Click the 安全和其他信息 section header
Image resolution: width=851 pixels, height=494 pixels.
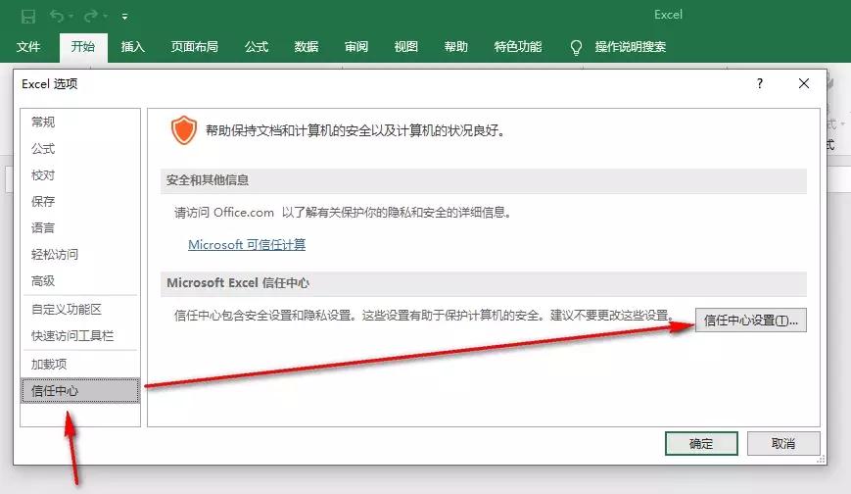coord(483,181)
